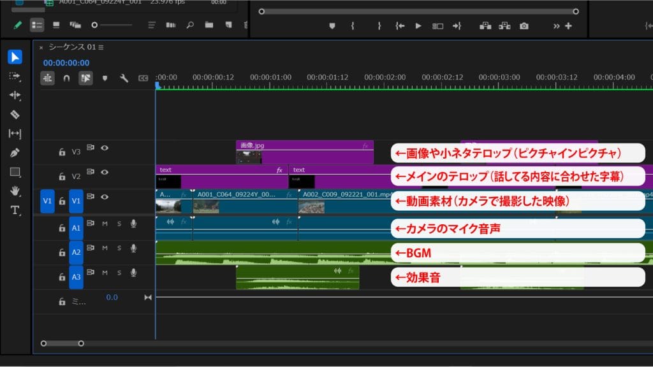Hide the V3 track using eye icon
This screenshot has width=653, height=367.
(x=105, y=148)
